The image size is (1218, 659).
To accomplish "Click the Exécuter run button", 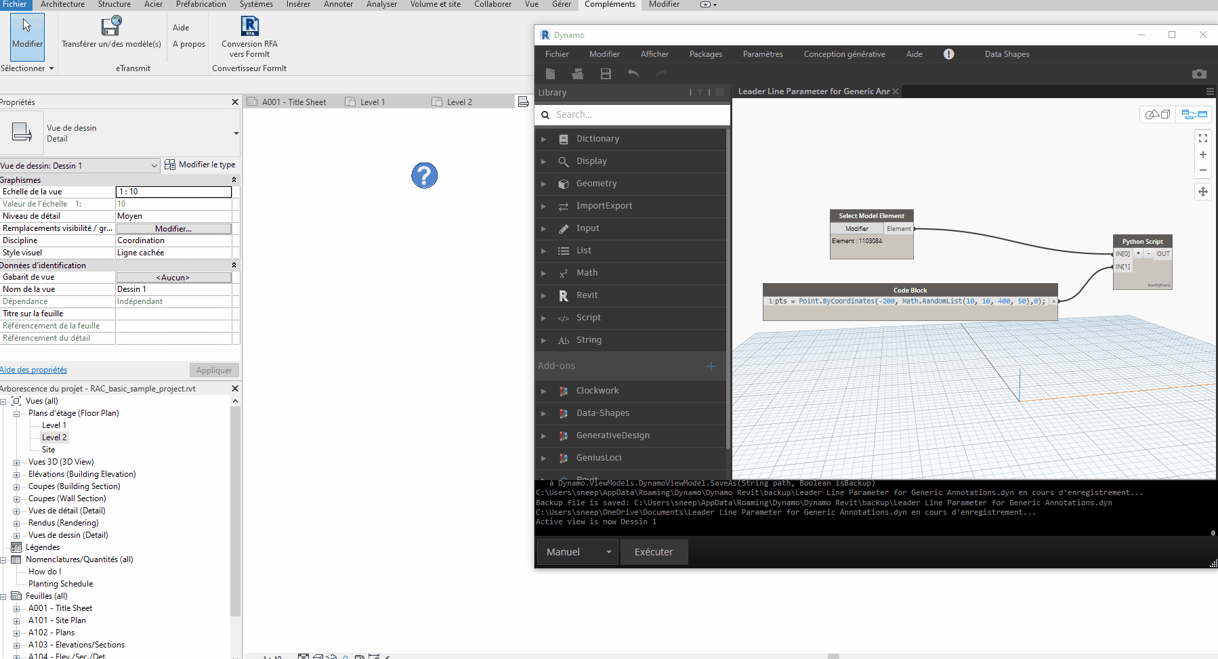I will [x=654, y=552].
